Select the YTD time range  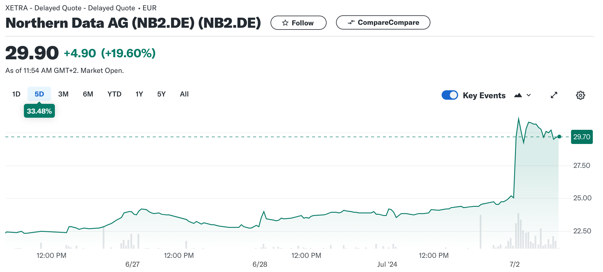[114, 94]
